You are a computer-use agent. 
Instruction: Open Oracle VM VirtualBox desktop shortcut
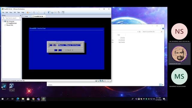[x=12, y=87]
